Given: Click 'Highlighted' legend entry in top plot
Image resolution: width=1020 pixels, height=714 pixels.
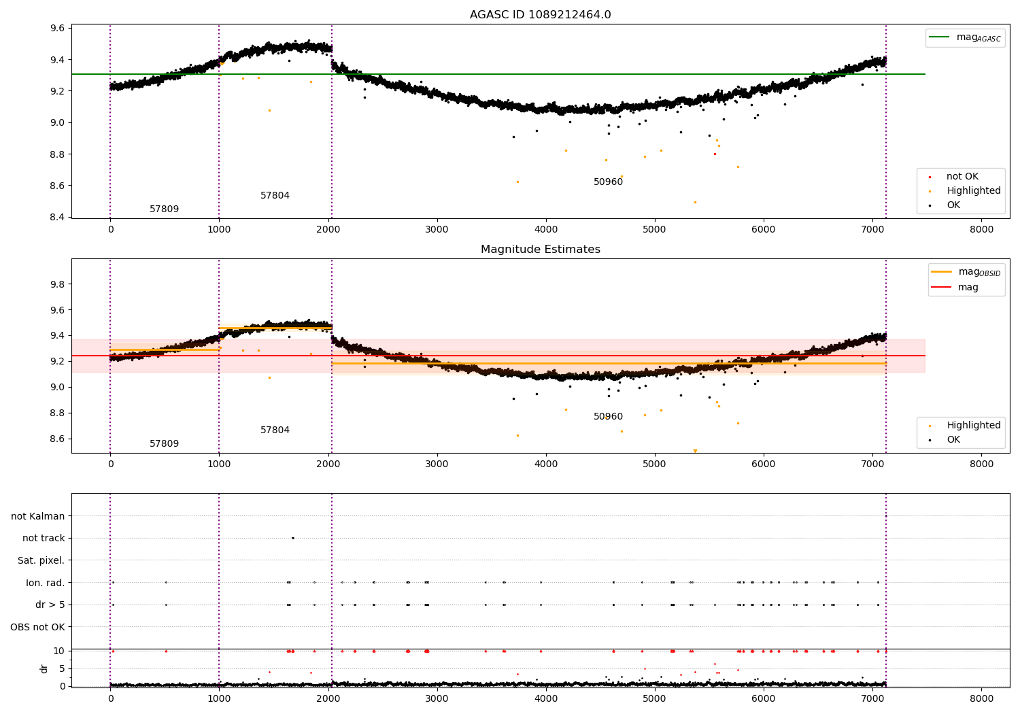Looking at the screenshot, I should (965, 191).
